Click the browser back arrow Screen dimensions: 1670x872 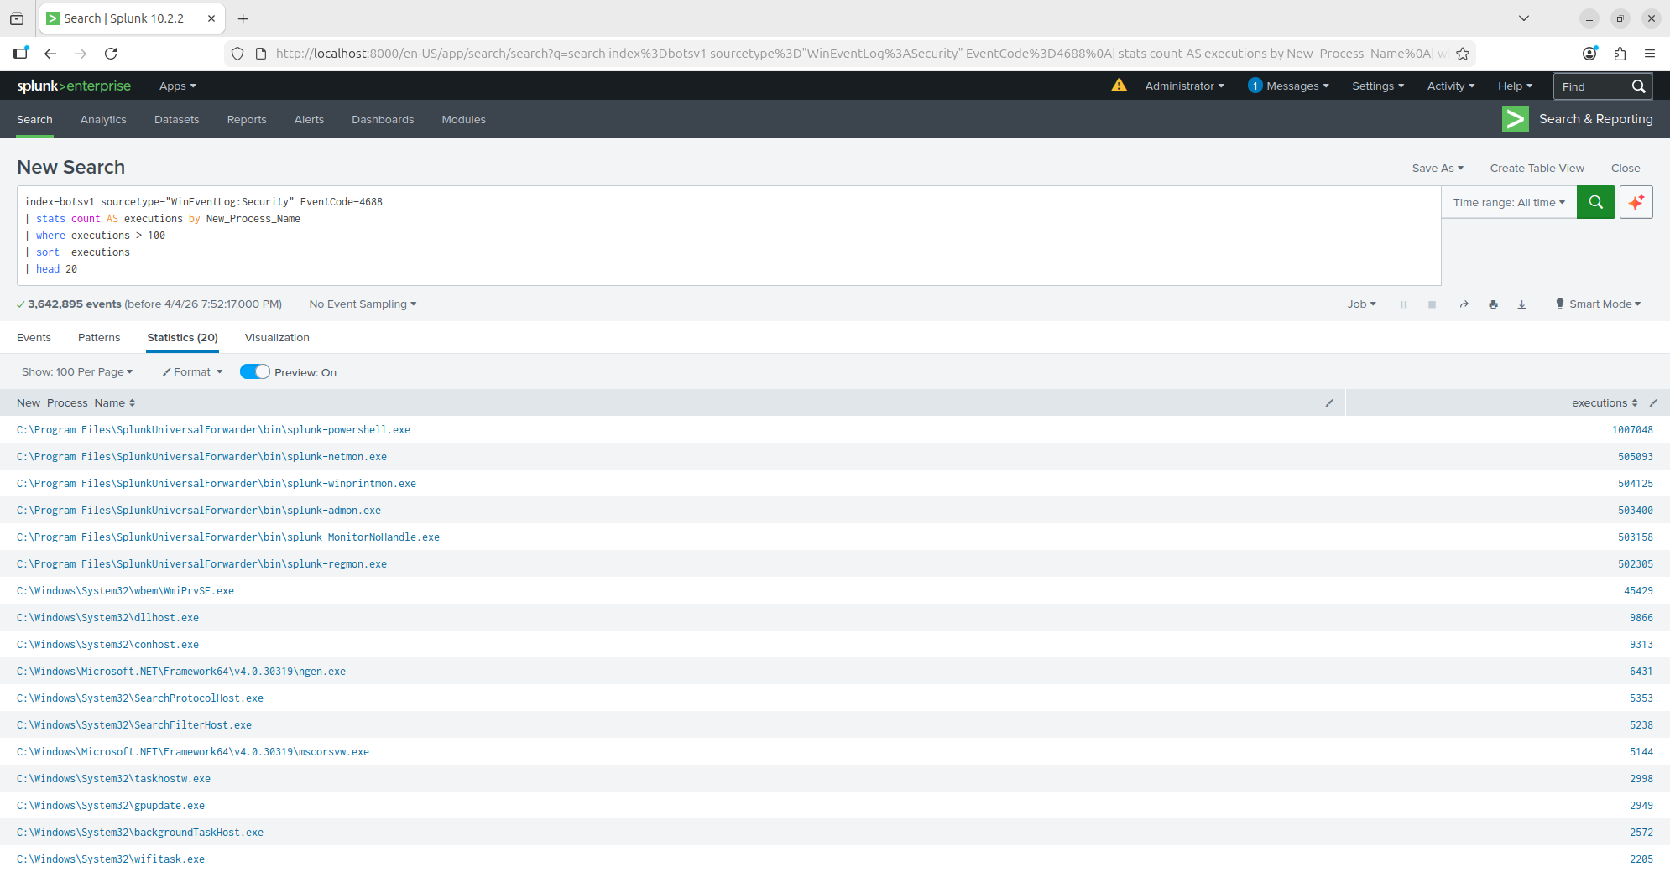(x=50, y=54)
